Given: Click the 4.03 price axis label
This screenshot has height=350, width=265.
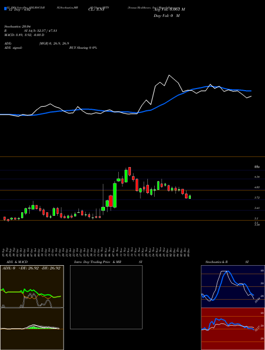Looking at the screenshot, I should [257, 187].
